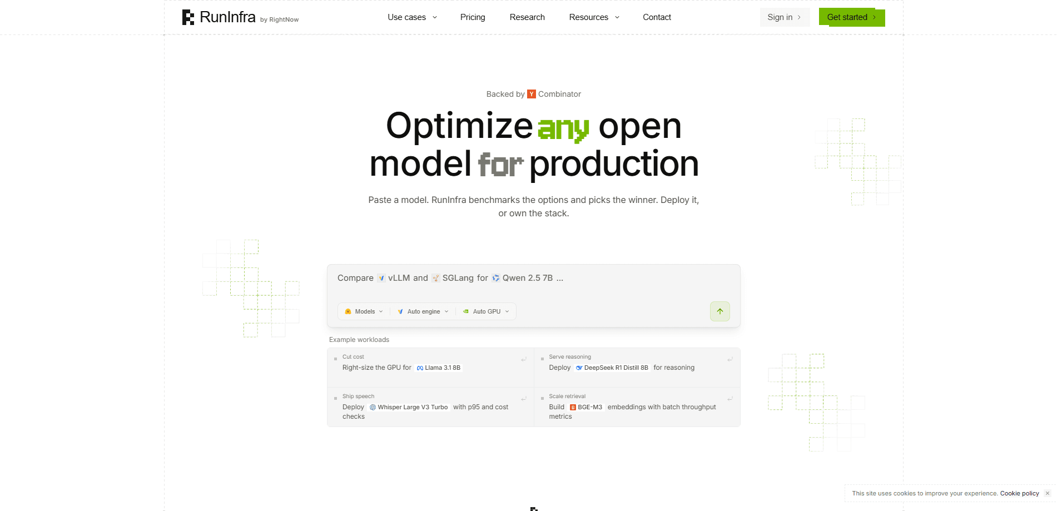Open the Cookie policy link
The image size is (1057, 511).
1019,493
